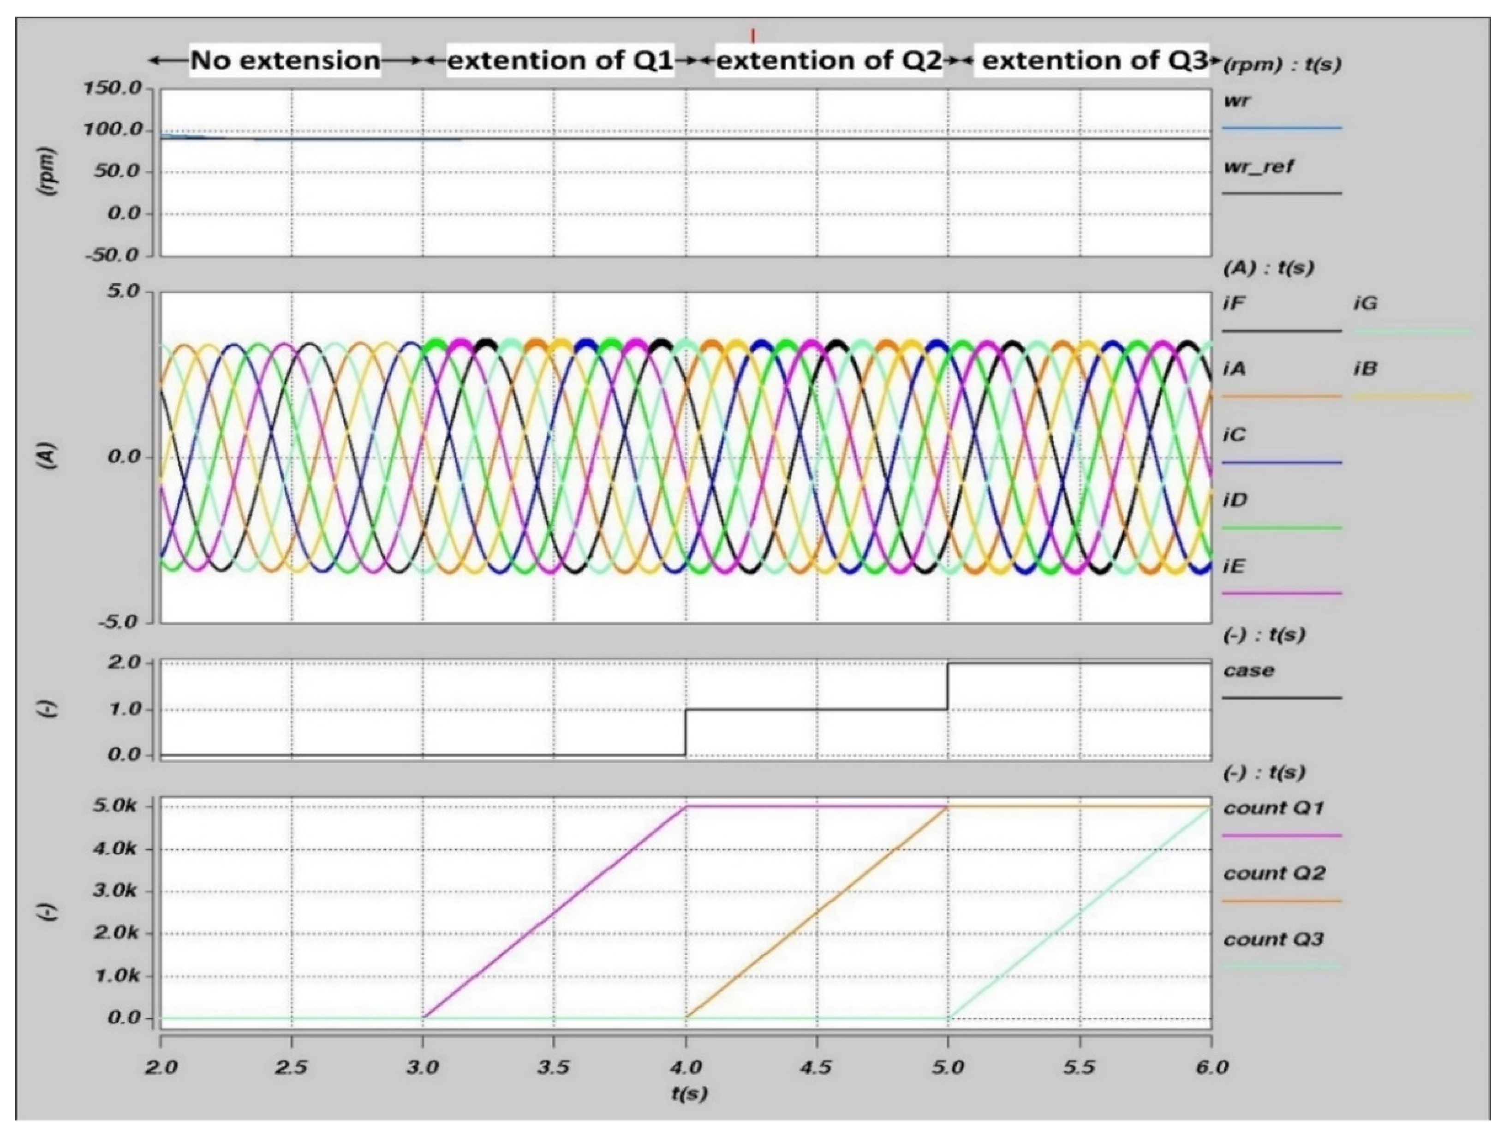The width and height of the screenshot is (1510, 1138).
Task: Pick the iC current legend label
Action: (x=1234, y=434)
